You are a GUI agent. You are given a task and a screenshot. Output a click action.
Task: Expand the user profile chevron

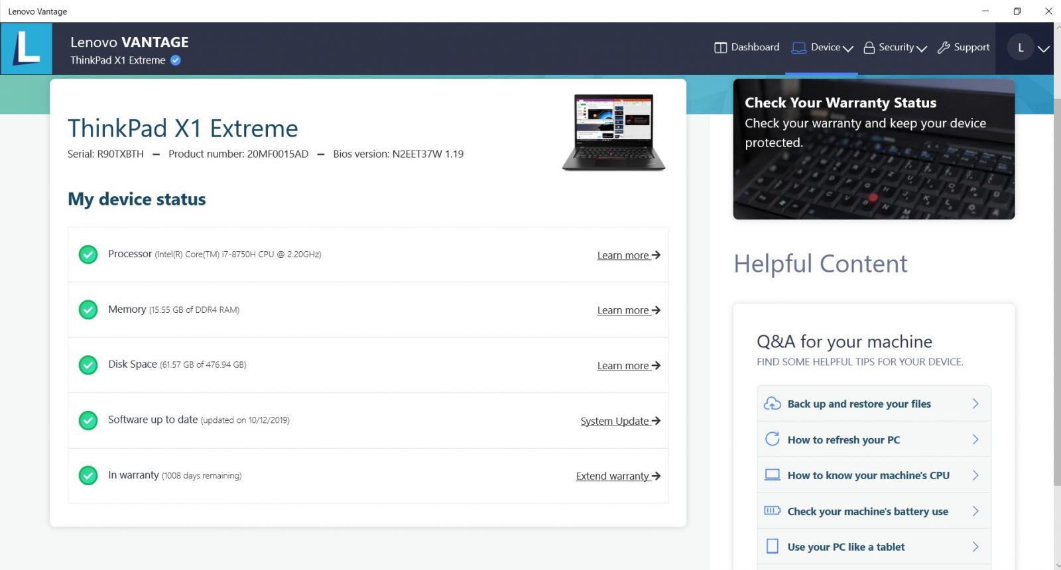(1044, 49)
